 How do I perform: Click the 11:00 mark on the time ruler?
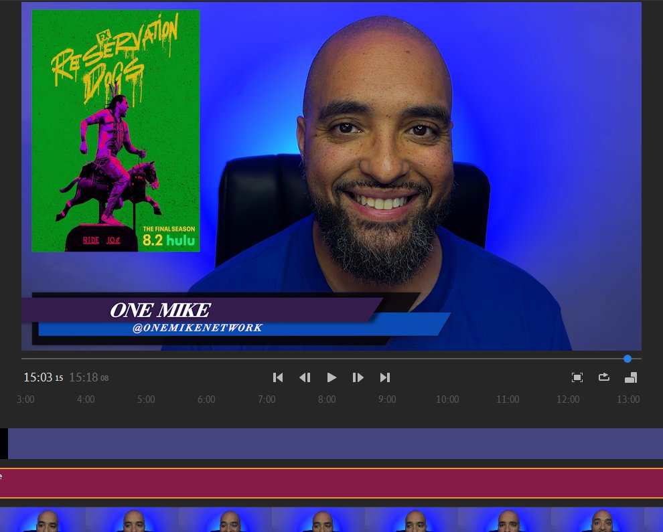tap(508, 400)
